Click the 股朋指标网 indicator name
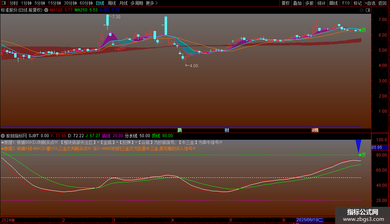Image resolution: width=390 pixels, height=224 pixels. pos(17,136)
